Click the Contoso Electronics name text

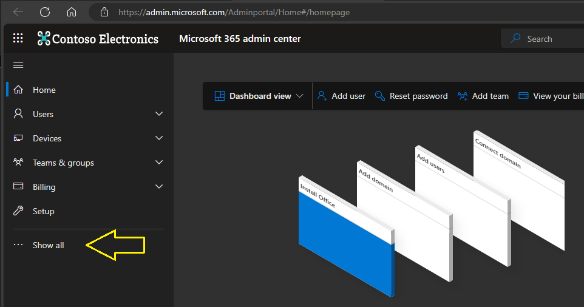point(106,39)
